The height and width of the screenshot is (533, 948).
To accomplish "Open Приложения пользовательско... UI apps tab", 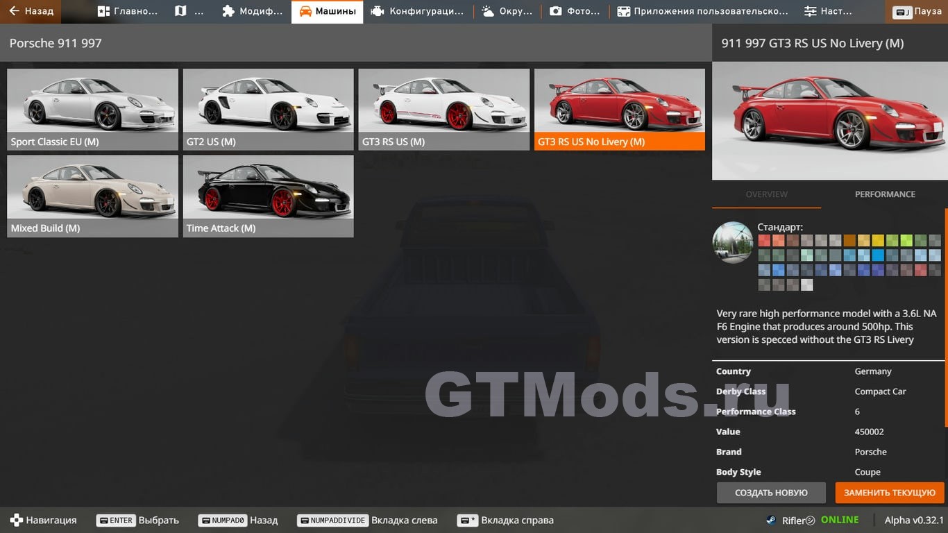I will click(x=702, y=11).
